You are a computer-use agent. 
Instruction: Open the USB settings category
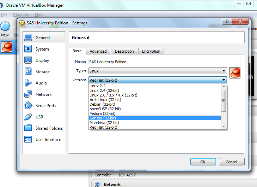44,117
